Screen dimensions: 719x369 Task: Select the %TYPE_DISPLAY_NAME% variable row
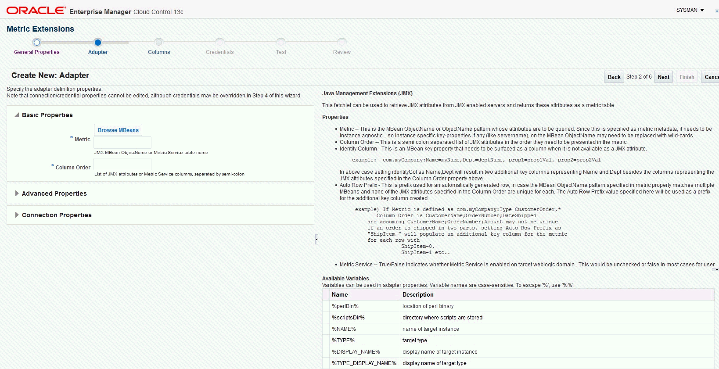(x=518, y=363)
